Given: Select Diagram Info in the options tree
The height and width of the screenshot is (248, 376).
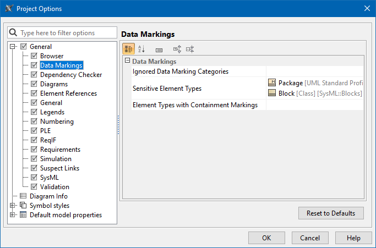Looking at the screenshot, I should click(48, 196).
